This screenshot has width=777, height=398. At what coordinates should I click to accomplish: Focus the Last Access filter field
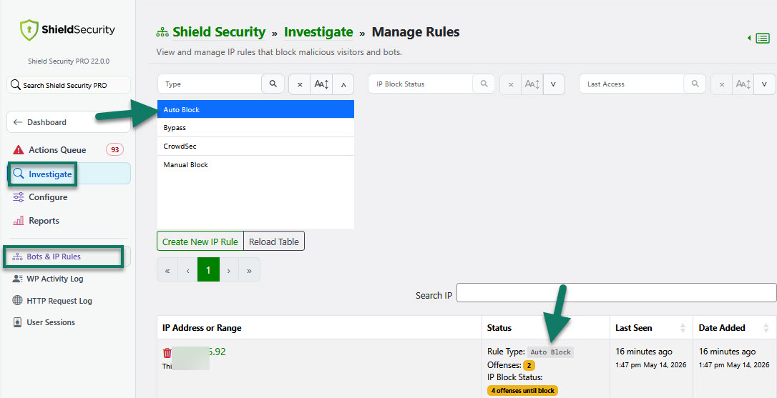click(x=631, y=84)
